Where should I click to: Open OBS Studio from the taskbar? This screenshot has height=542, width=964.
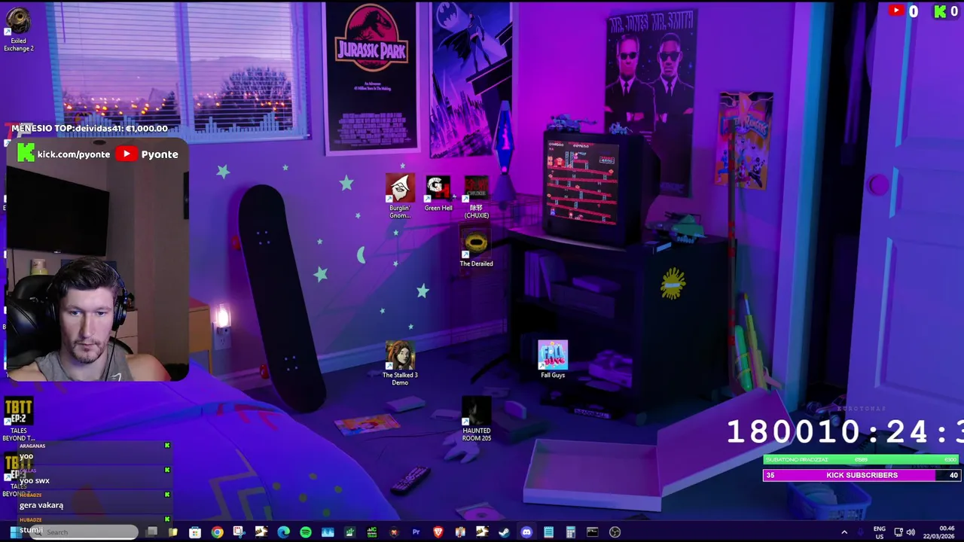point(615,532)
